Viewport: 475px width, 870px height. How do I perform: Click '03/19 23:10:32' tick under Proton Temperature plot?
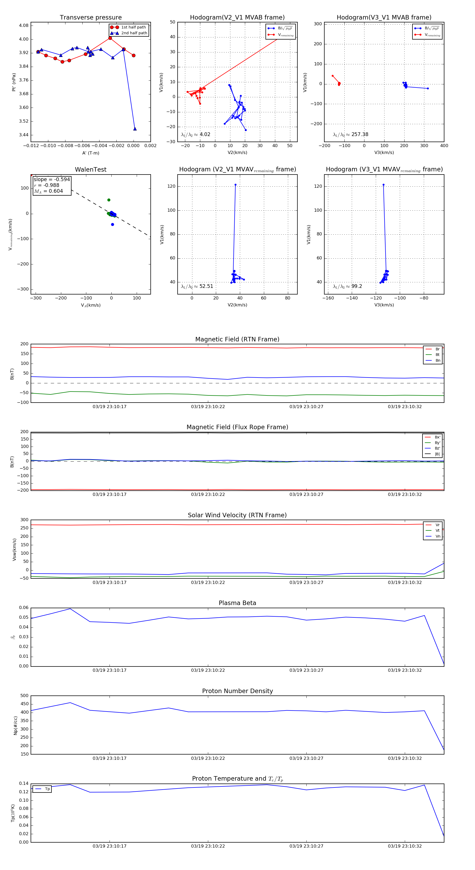[x=405, y=846]
